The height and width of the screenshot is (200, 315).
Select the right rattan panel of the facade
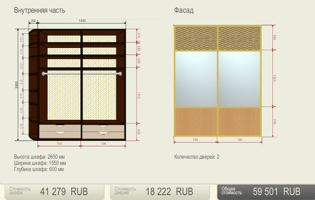pyautogui.click(x=239, y=38)
